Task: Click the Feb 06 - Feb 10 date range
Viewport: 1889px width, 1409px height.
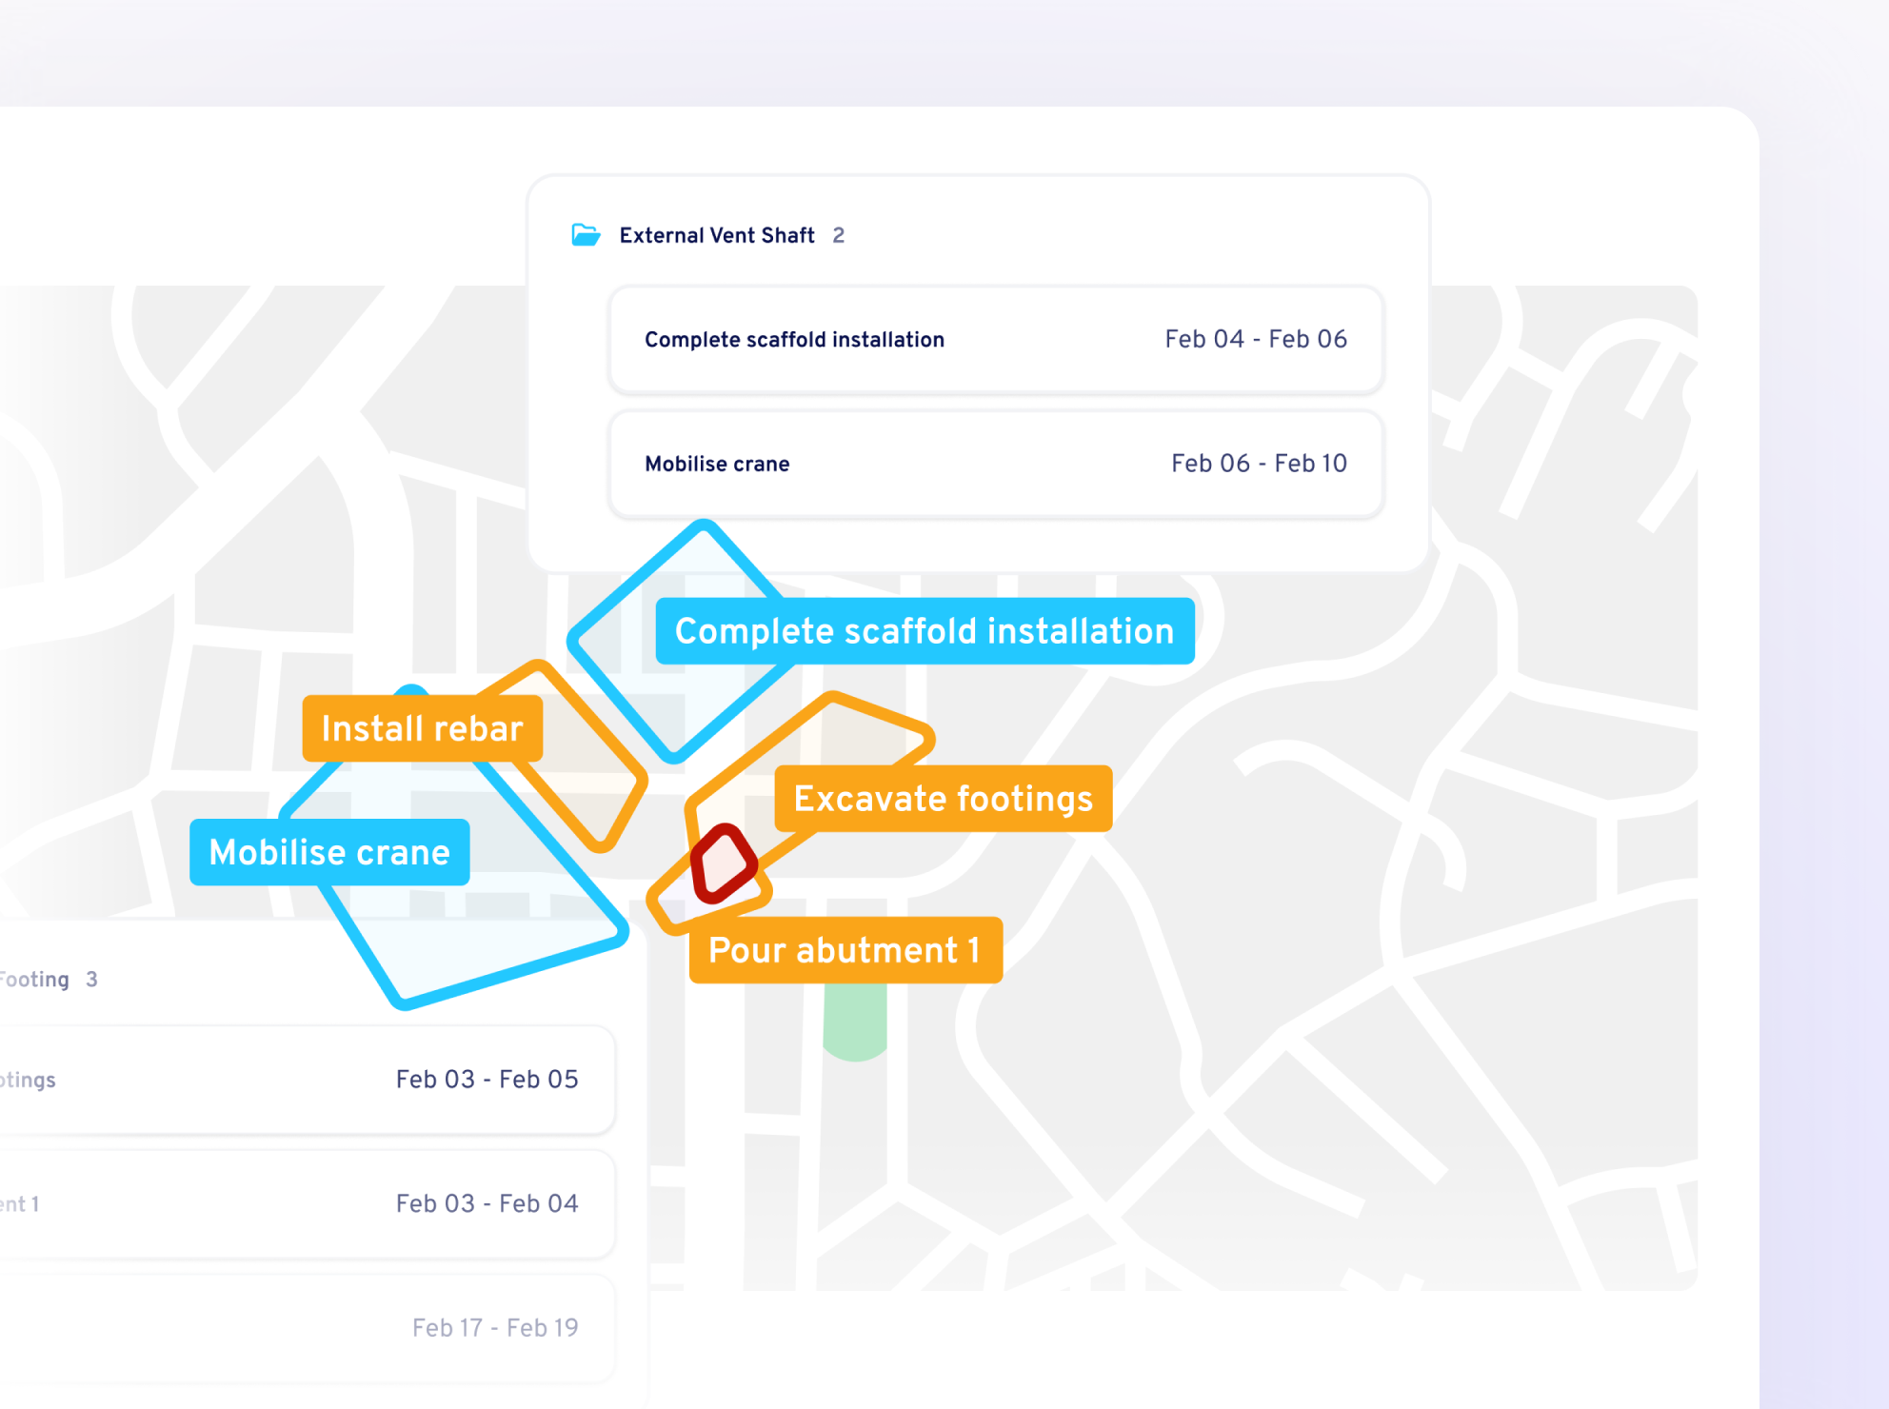Action: (x=1258, y=464)
